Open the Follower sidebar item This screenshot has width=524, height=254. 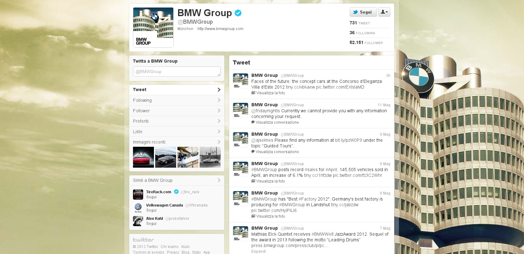coord(176,111)
